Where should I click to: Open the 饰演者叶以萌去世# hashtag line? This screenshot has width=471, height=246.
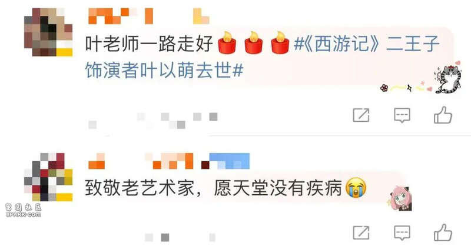click(164, 71)
